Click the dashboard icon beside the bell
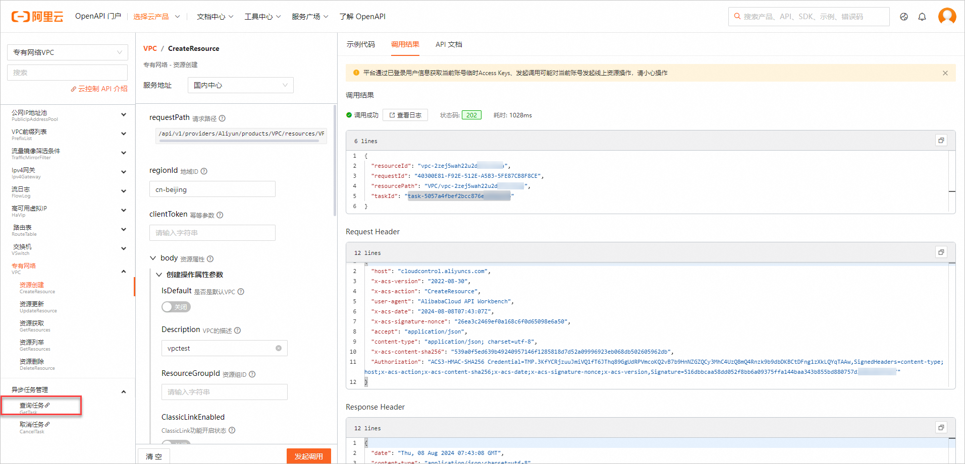Screen dimensions: 965x464 [904, 17]
